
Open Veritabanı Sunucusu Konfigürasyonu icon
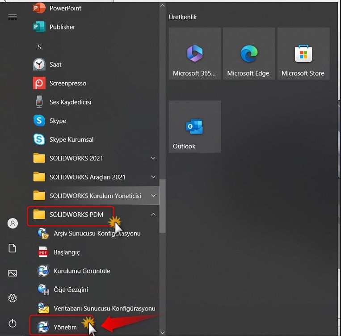point(43,308)
